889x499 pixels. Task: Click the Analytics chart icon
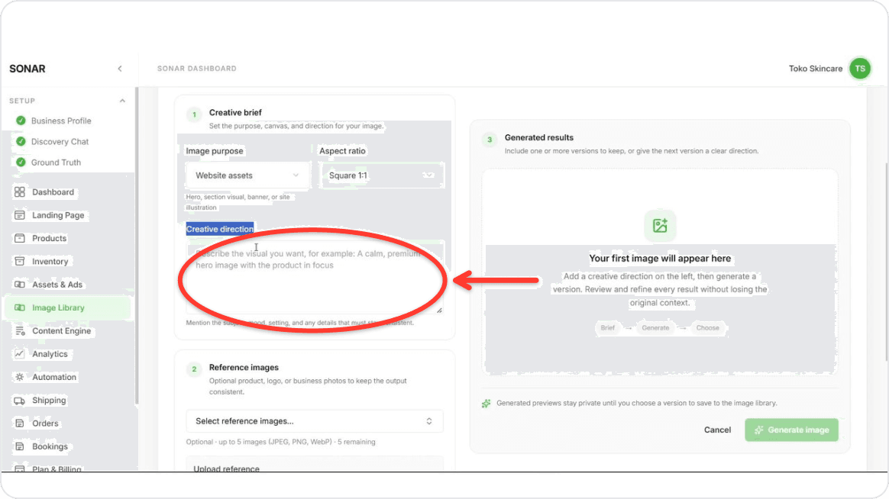coord(20,354)
